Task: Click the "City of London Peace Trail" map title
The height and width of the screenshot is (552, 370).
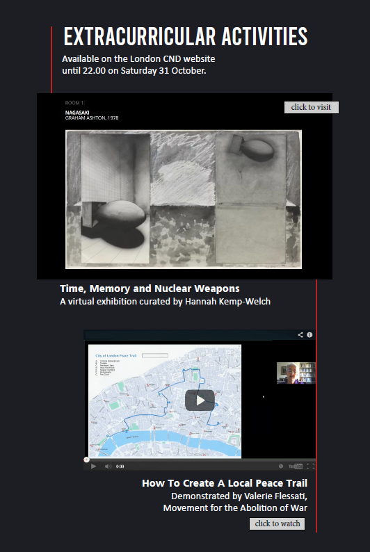Action: point(116,355)
